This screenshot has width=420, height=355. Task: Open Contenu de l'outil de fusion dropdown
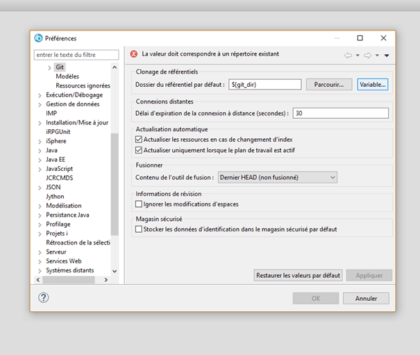point(278,177)
